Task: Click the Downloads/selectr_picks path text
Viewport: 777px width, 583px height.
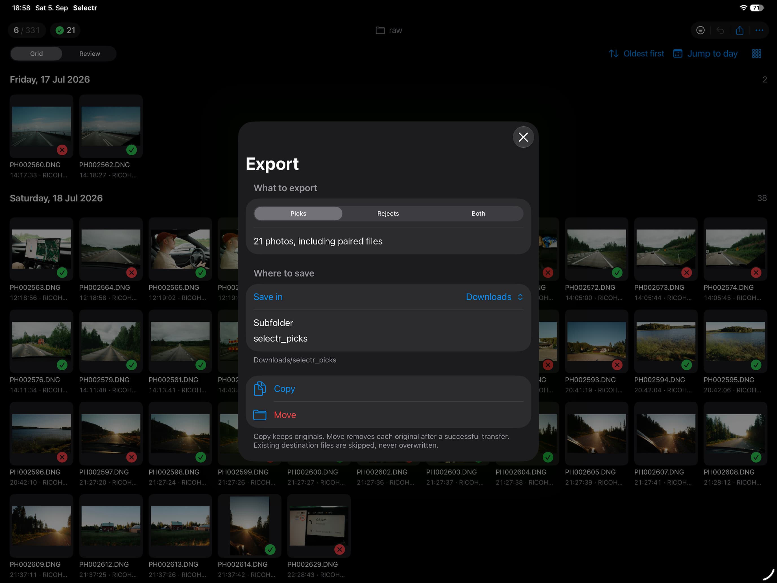Action: (x=295, y=360)
